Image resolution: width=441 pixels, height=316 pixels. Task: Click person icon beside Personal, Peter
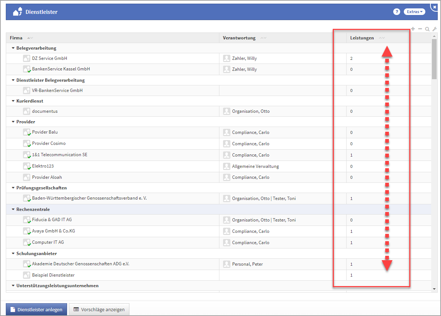227,264
